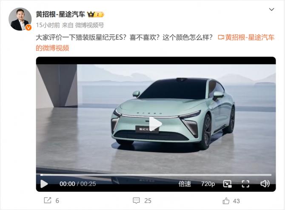285x210 pixels.
Task: Open the comments speech bubble icon
Action: [136, 201]
